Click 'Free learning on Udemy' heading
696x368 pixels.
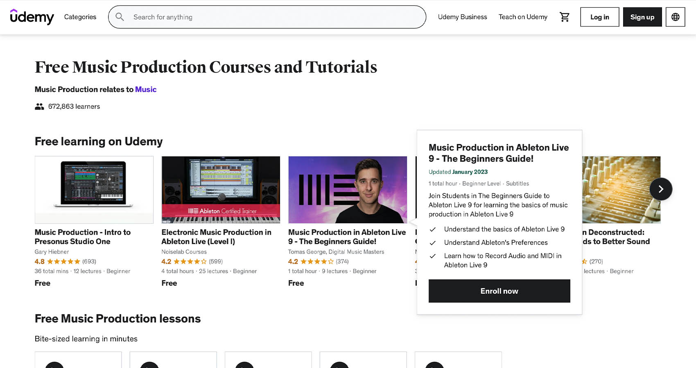tap(99, 141)
